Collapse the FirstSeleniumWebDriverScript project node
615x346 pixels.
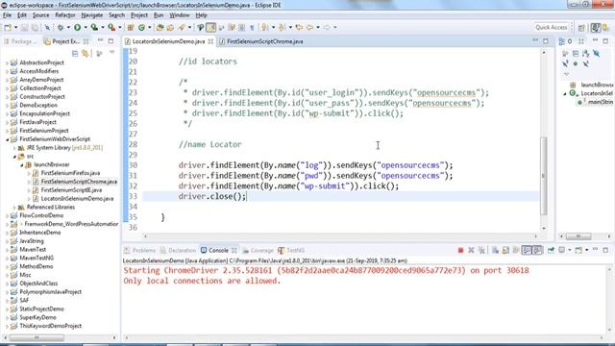point(7,139)
